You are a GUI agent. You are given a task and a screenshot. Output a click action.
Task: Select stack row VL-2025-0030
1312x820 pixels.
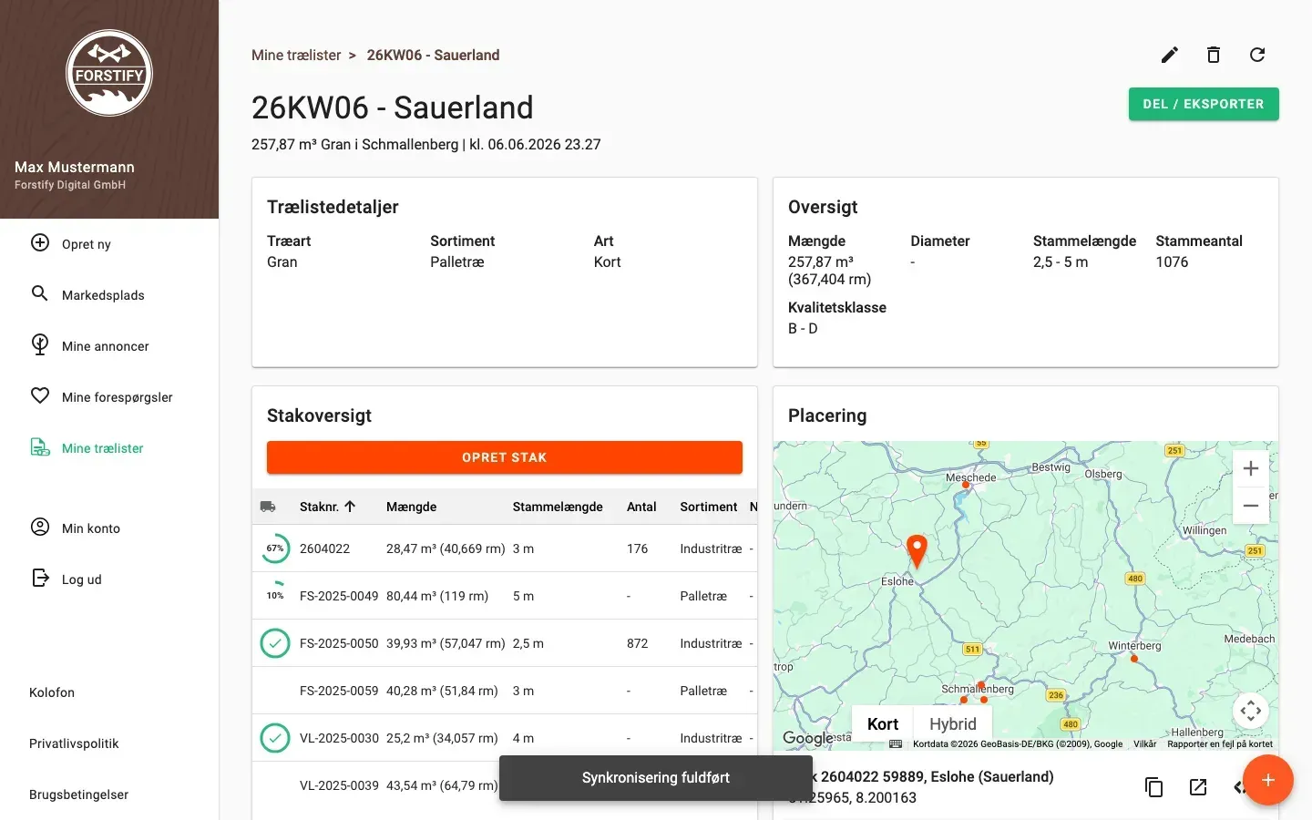505,738
